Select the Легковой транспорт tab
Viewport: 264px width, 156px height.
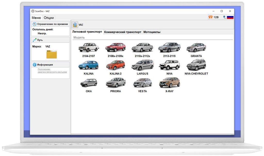tap(87, 32)
